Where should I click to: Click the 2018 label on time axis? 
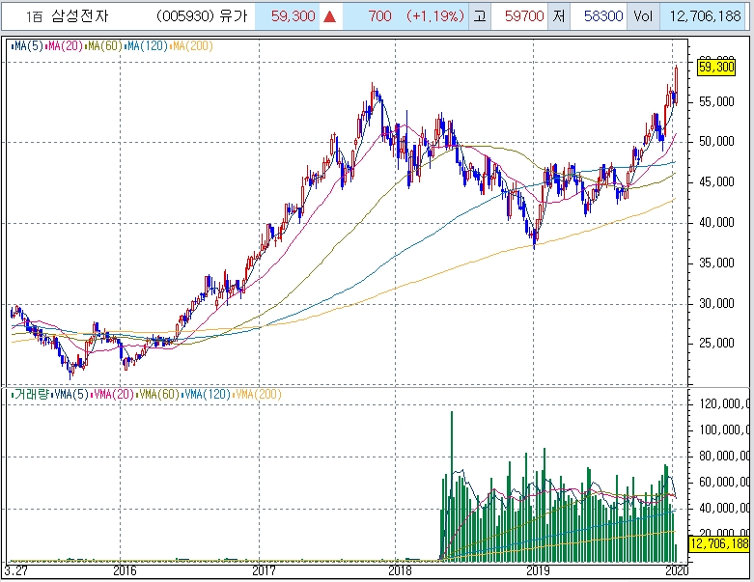pyautogui.click(x=399, y=570)
